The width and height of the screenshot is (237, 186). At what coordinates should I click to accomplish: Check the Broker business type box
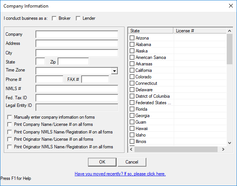[x=54, y=18]
